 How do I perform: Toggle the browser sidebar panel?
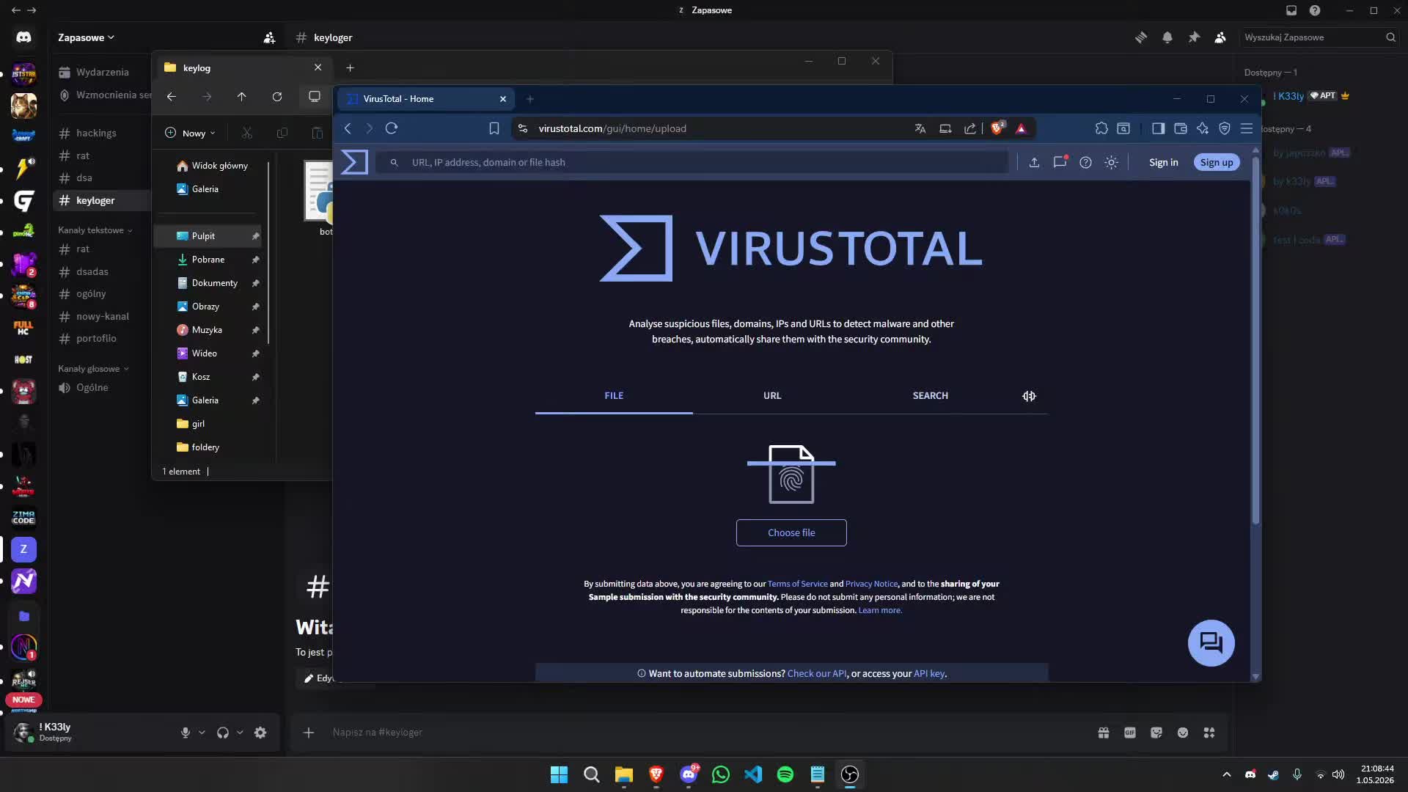click(x=1158, y=128)
